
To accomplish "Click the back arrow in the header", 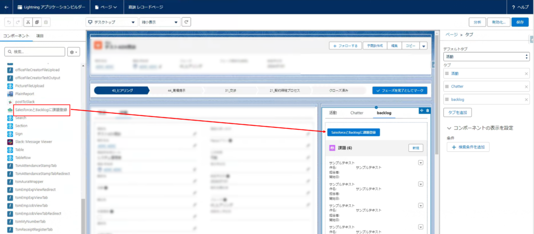I will 6,7.
